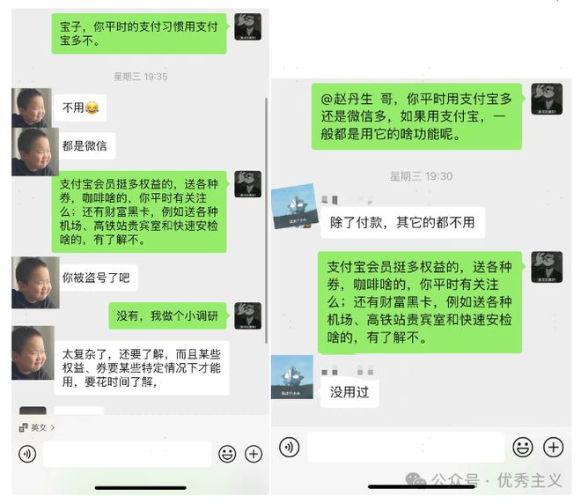Click the left chat message input field
This screenshot has width=581, height=504.
point(127,454)
